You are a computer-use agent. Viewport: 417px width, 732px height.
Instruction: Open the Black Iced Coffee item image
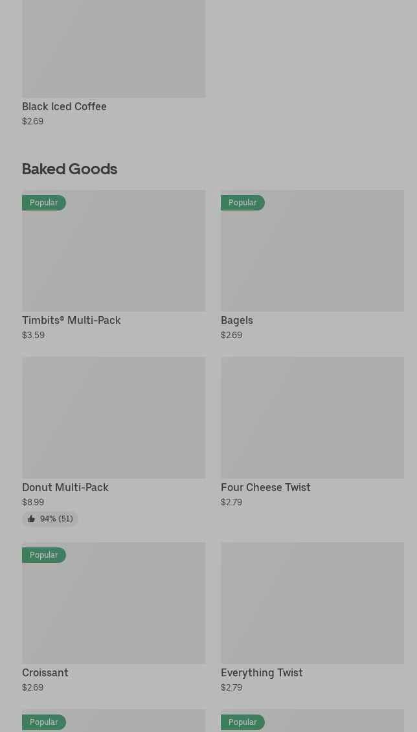coord(114,49)
